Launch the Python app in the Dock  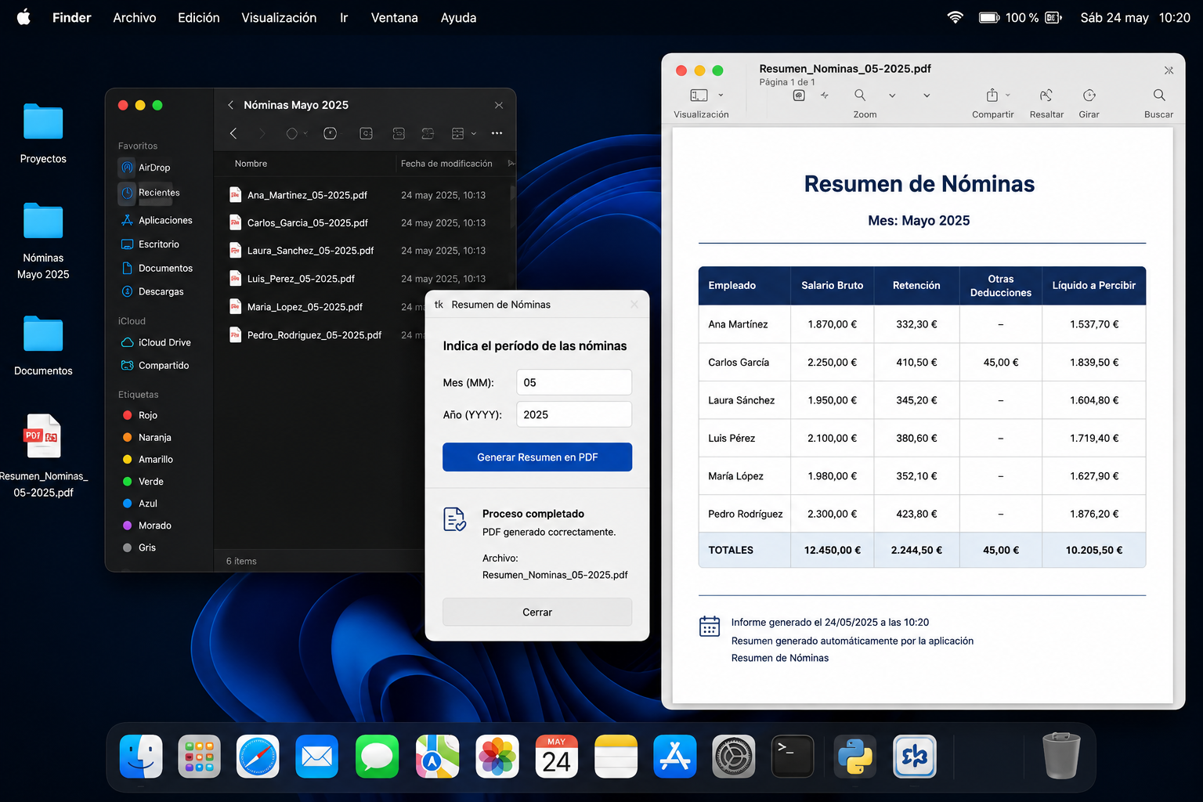click(854, 757)
